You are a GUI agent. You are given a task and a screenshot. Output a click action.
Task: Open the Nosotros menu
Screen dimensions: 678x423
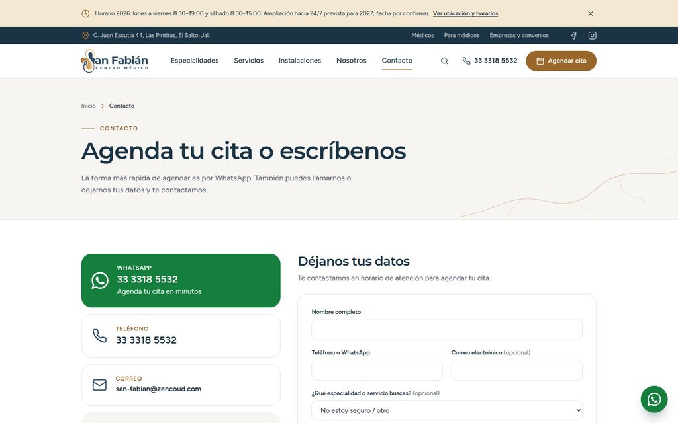(x=352, y=61)
